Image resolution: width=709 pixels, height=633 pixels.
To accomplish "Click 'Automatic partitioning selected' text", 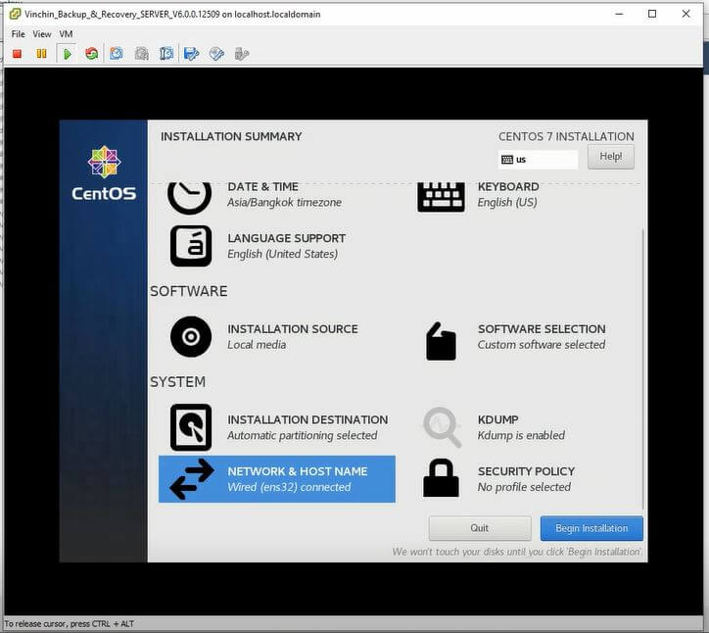I will tap(303, 435).
